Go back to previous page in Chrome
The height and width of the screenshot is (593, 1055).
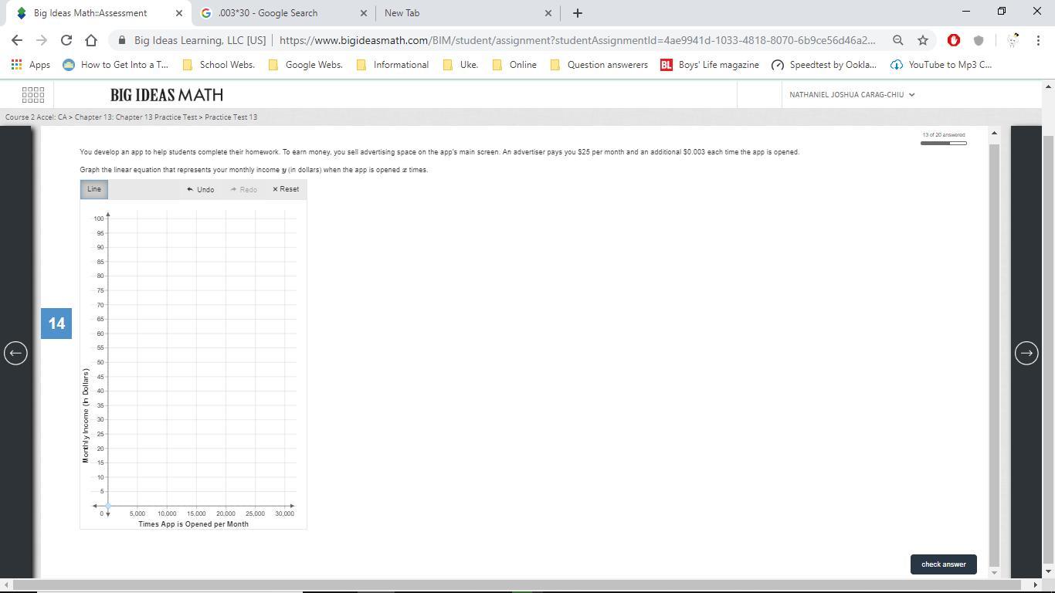point(17,40)
